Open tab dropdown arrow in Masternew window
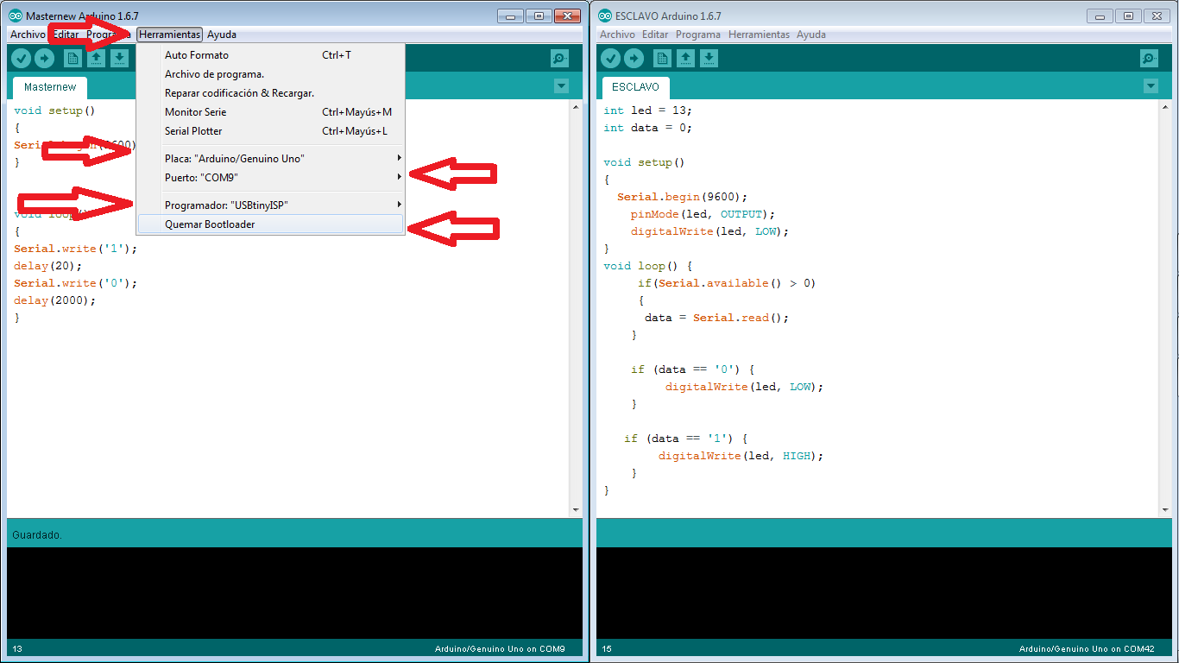This screenshot has height=663, width=1179. coord(562,85)
